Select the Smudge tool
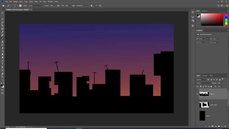This screenshot has width=229, height=129. coord(3,54)
